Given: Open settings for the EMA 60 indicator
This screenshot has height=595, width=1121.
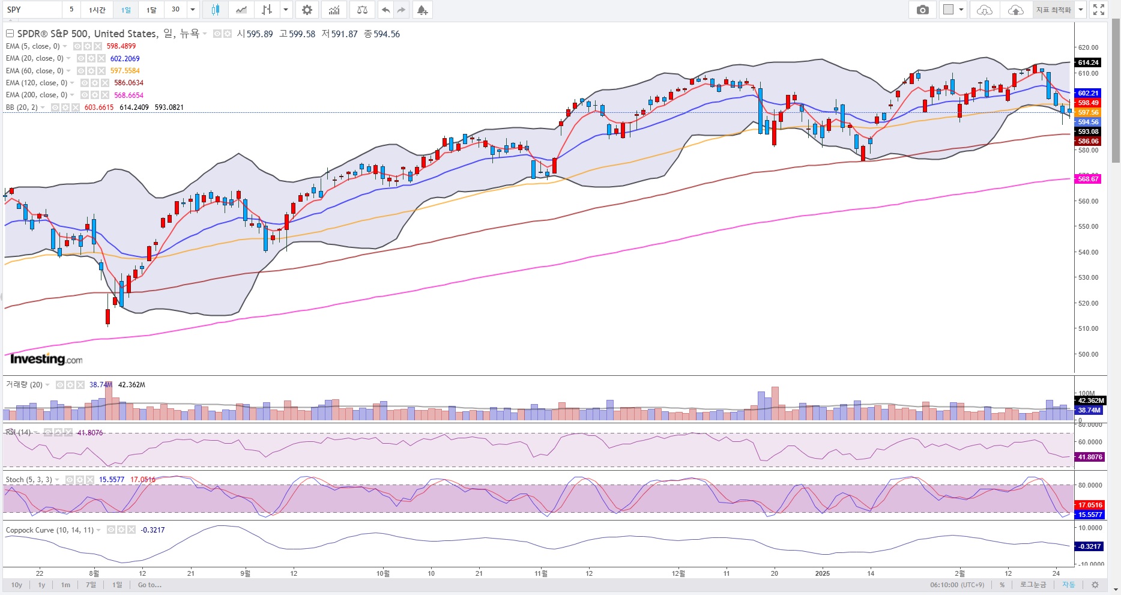Looking at the screenshot, I should [x=91, y=71].
